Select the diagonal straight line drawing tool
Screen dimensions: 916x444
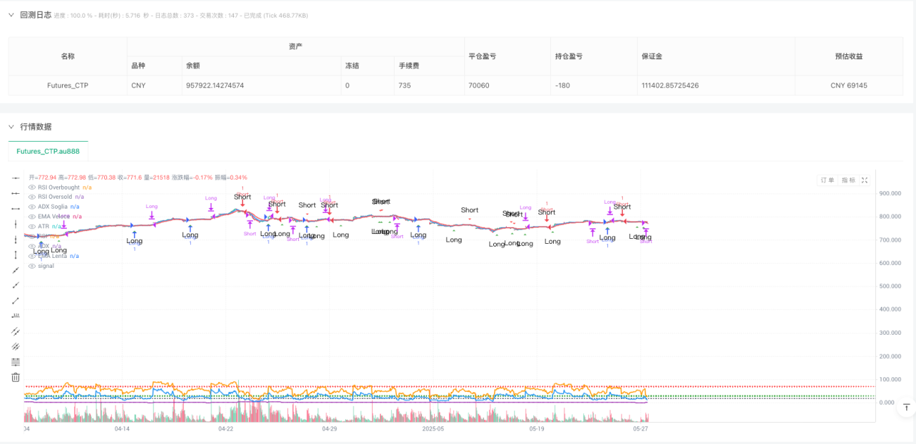[16, 270]
